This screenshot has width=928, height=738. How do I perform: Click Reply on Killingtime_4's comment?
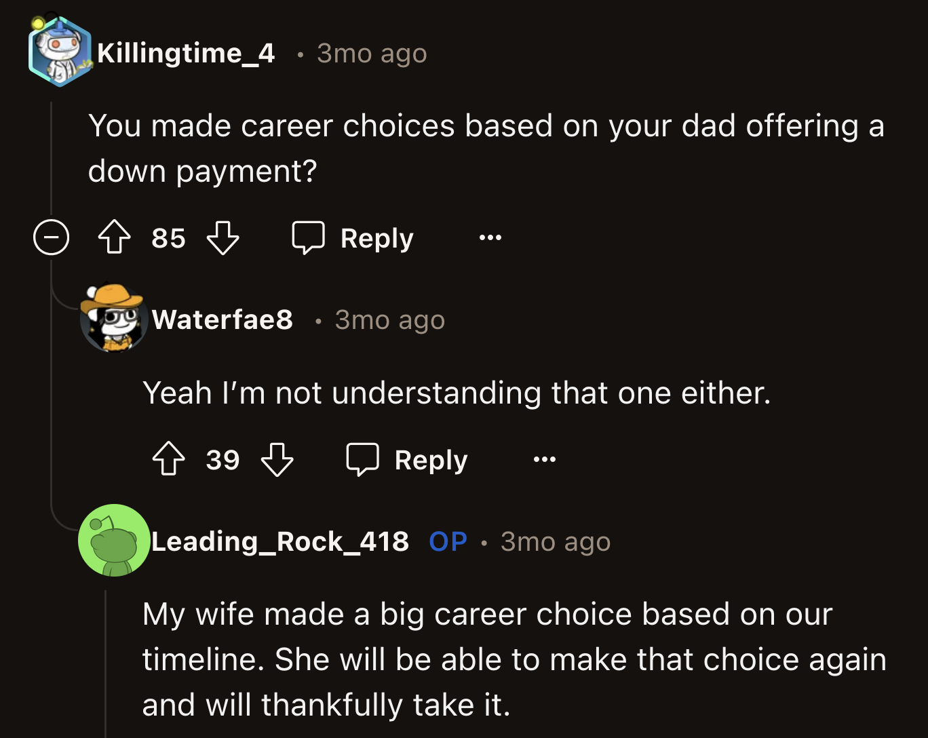click(376, 238)
